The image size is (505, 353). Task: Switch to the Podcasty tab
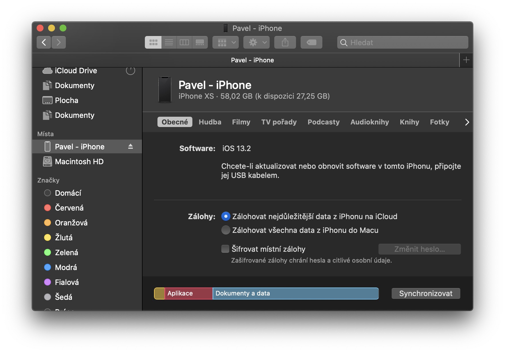(x=323, y=122)
